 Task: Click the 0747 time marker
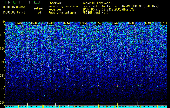(115, 23)
